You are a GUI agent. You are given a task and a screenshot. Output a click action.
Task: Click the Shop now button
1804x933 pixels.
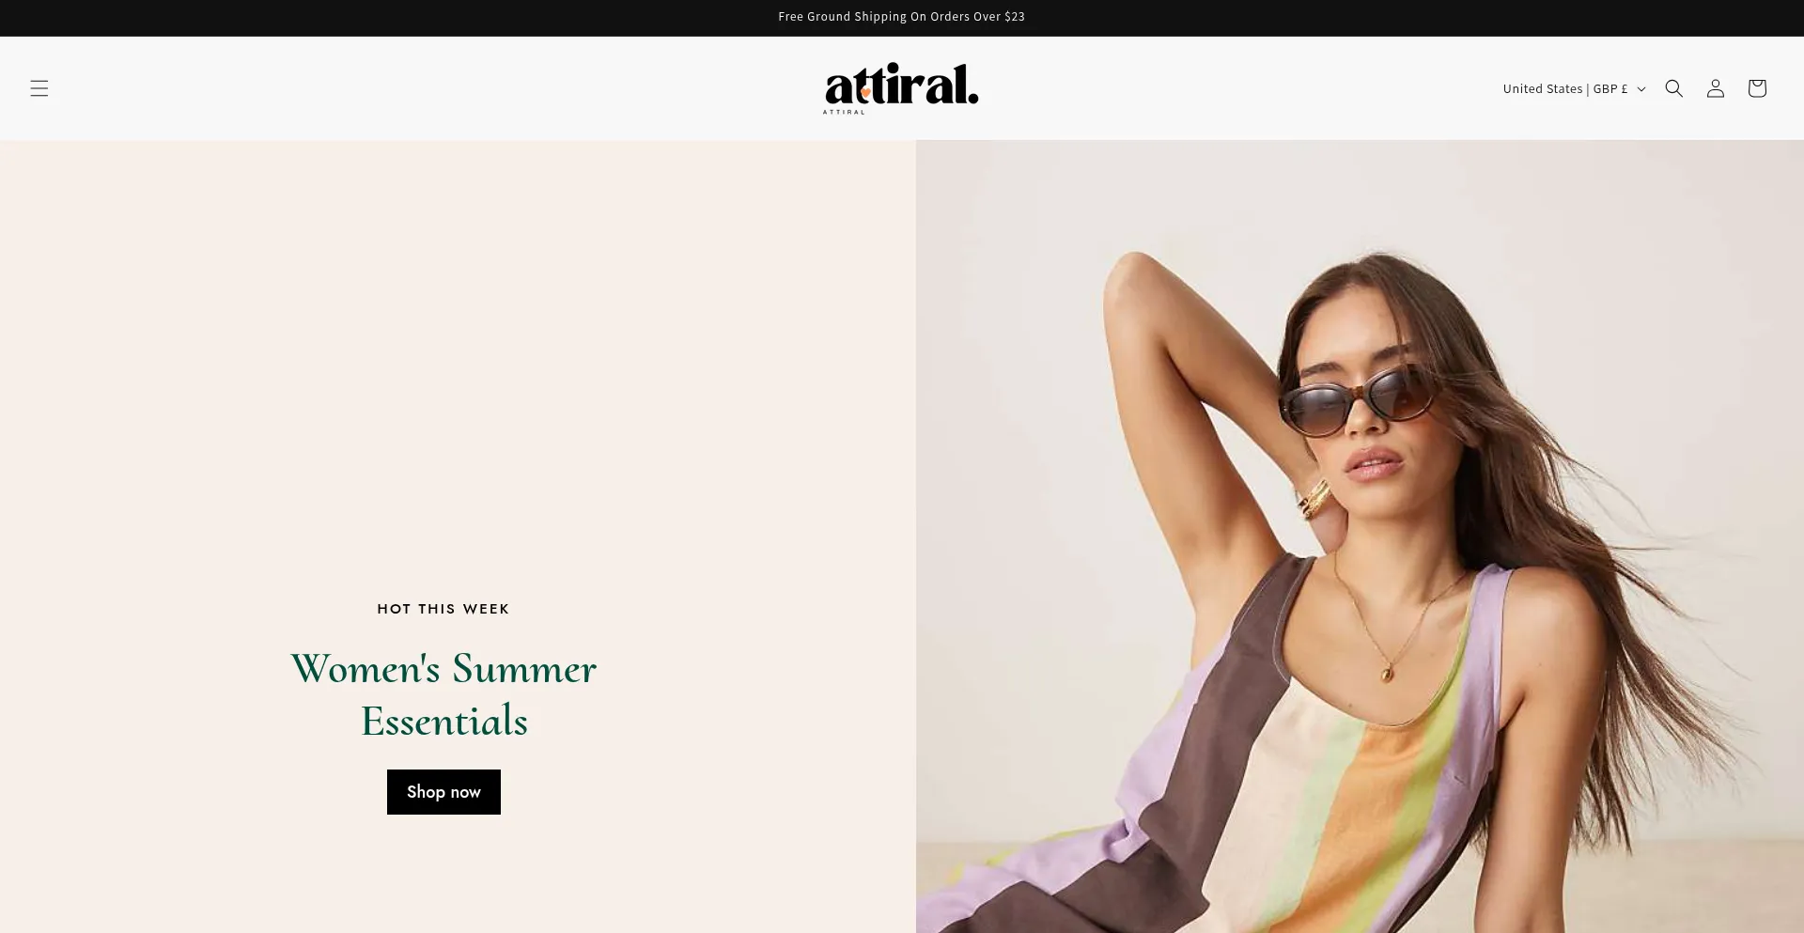(x=443, y=792)
